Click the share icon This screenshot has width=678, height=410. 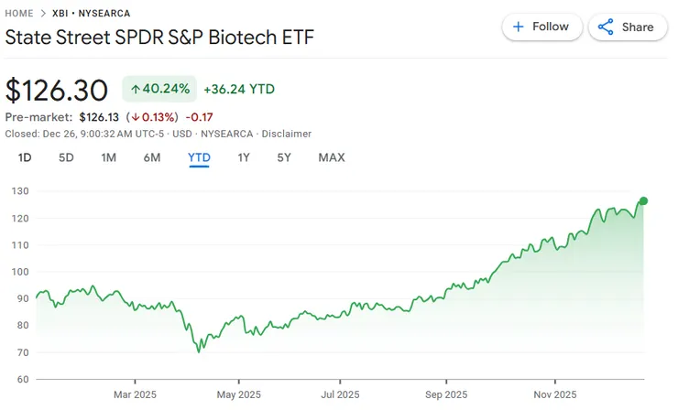click(x=606, y=27)
